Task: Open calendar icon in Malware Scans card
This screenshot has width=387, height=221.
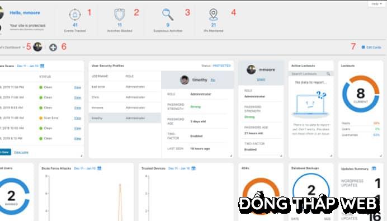Action: click(42, 66)
